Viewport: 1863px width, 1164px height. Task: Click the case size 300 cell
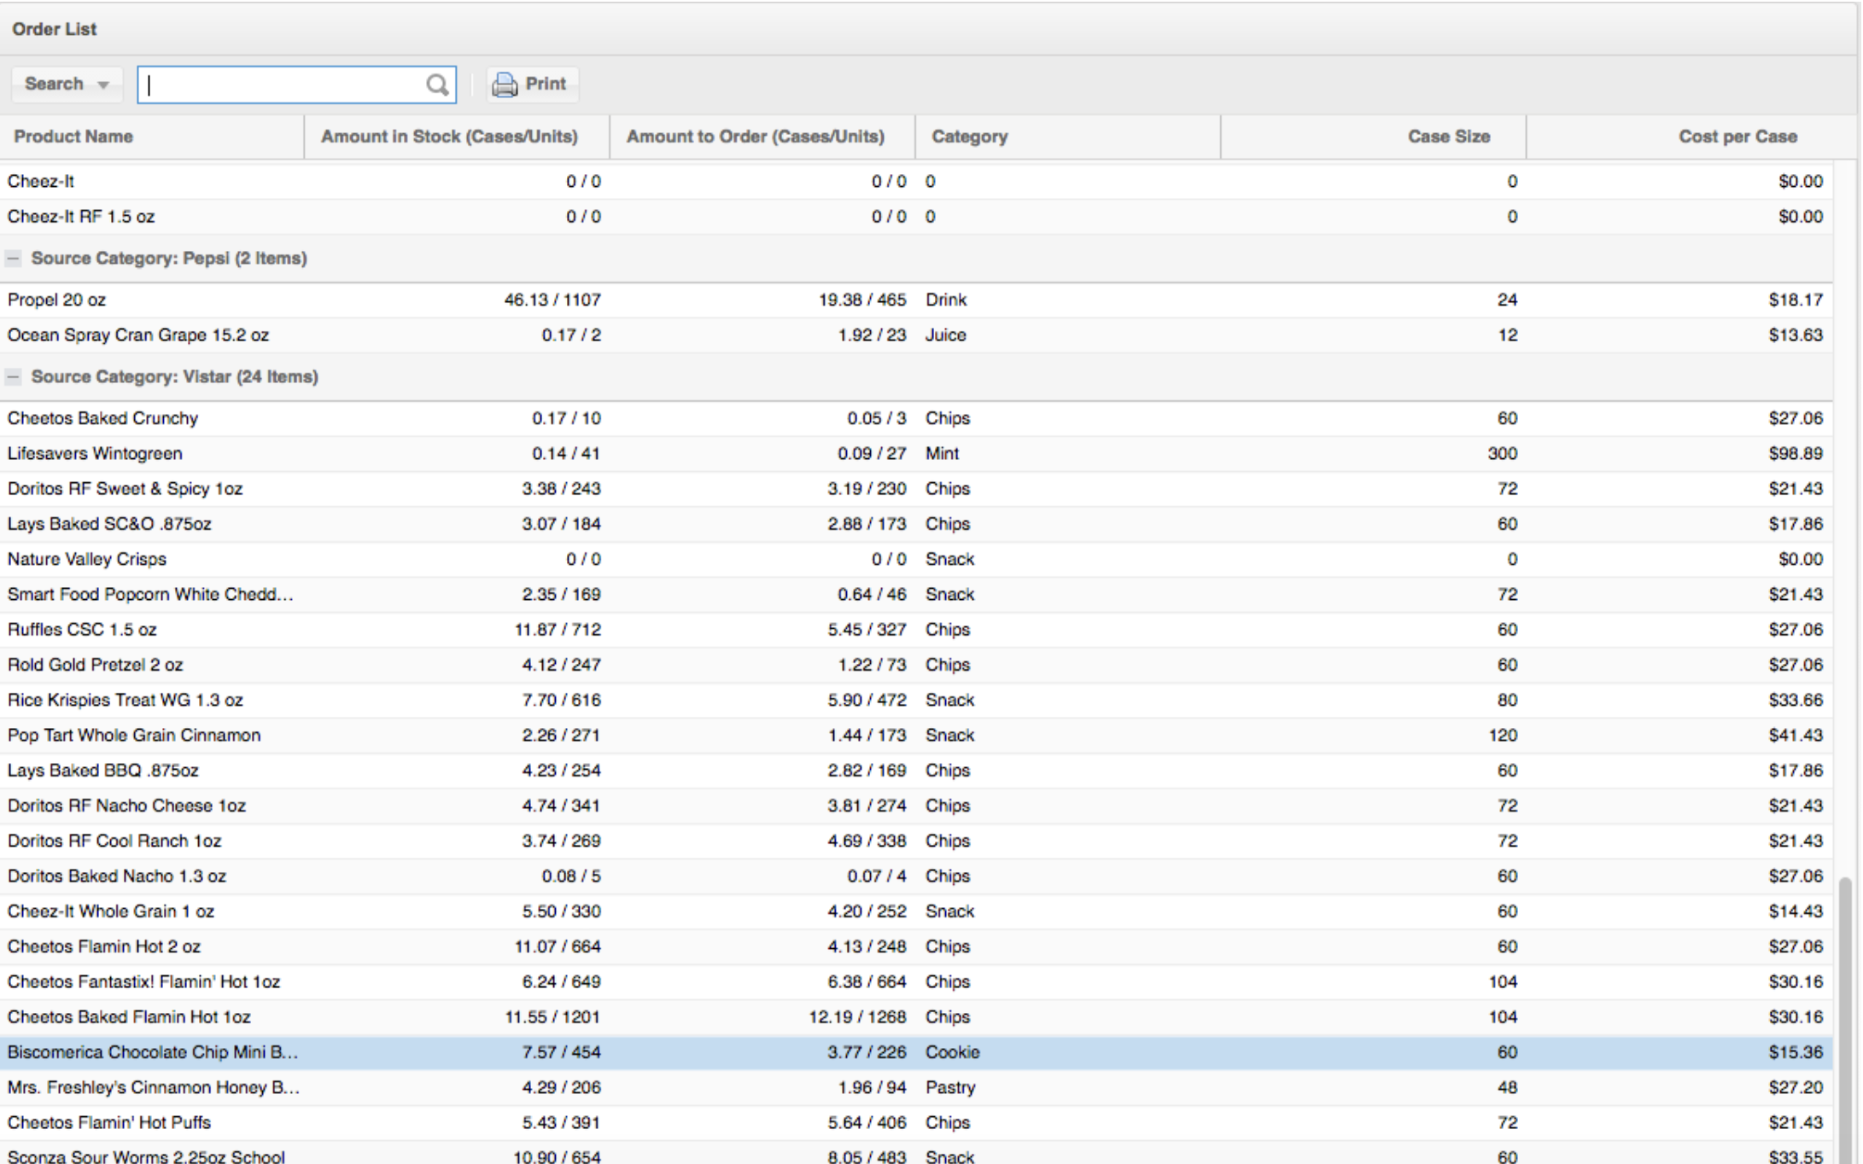[x=1503, y=453]
